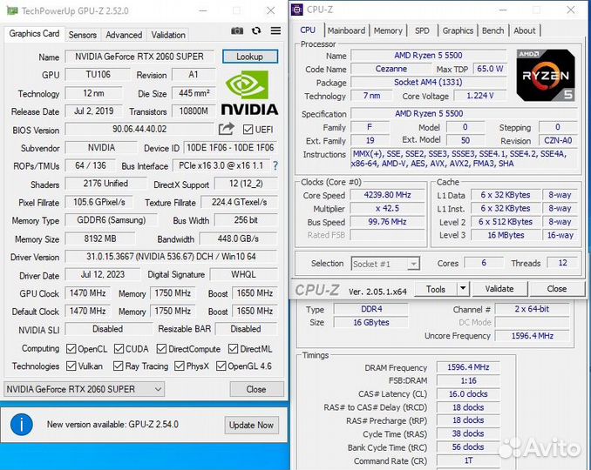Screen dimensions: 591x470
Task: Toggle the CUDA checkbox
Action: (x=119, y=349)
